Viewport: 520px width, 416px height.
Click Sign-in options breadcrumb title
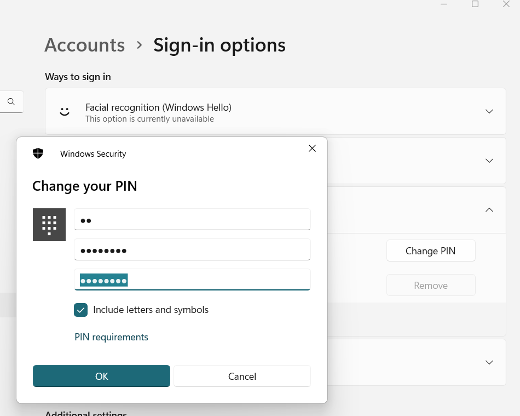coord(219,45)
